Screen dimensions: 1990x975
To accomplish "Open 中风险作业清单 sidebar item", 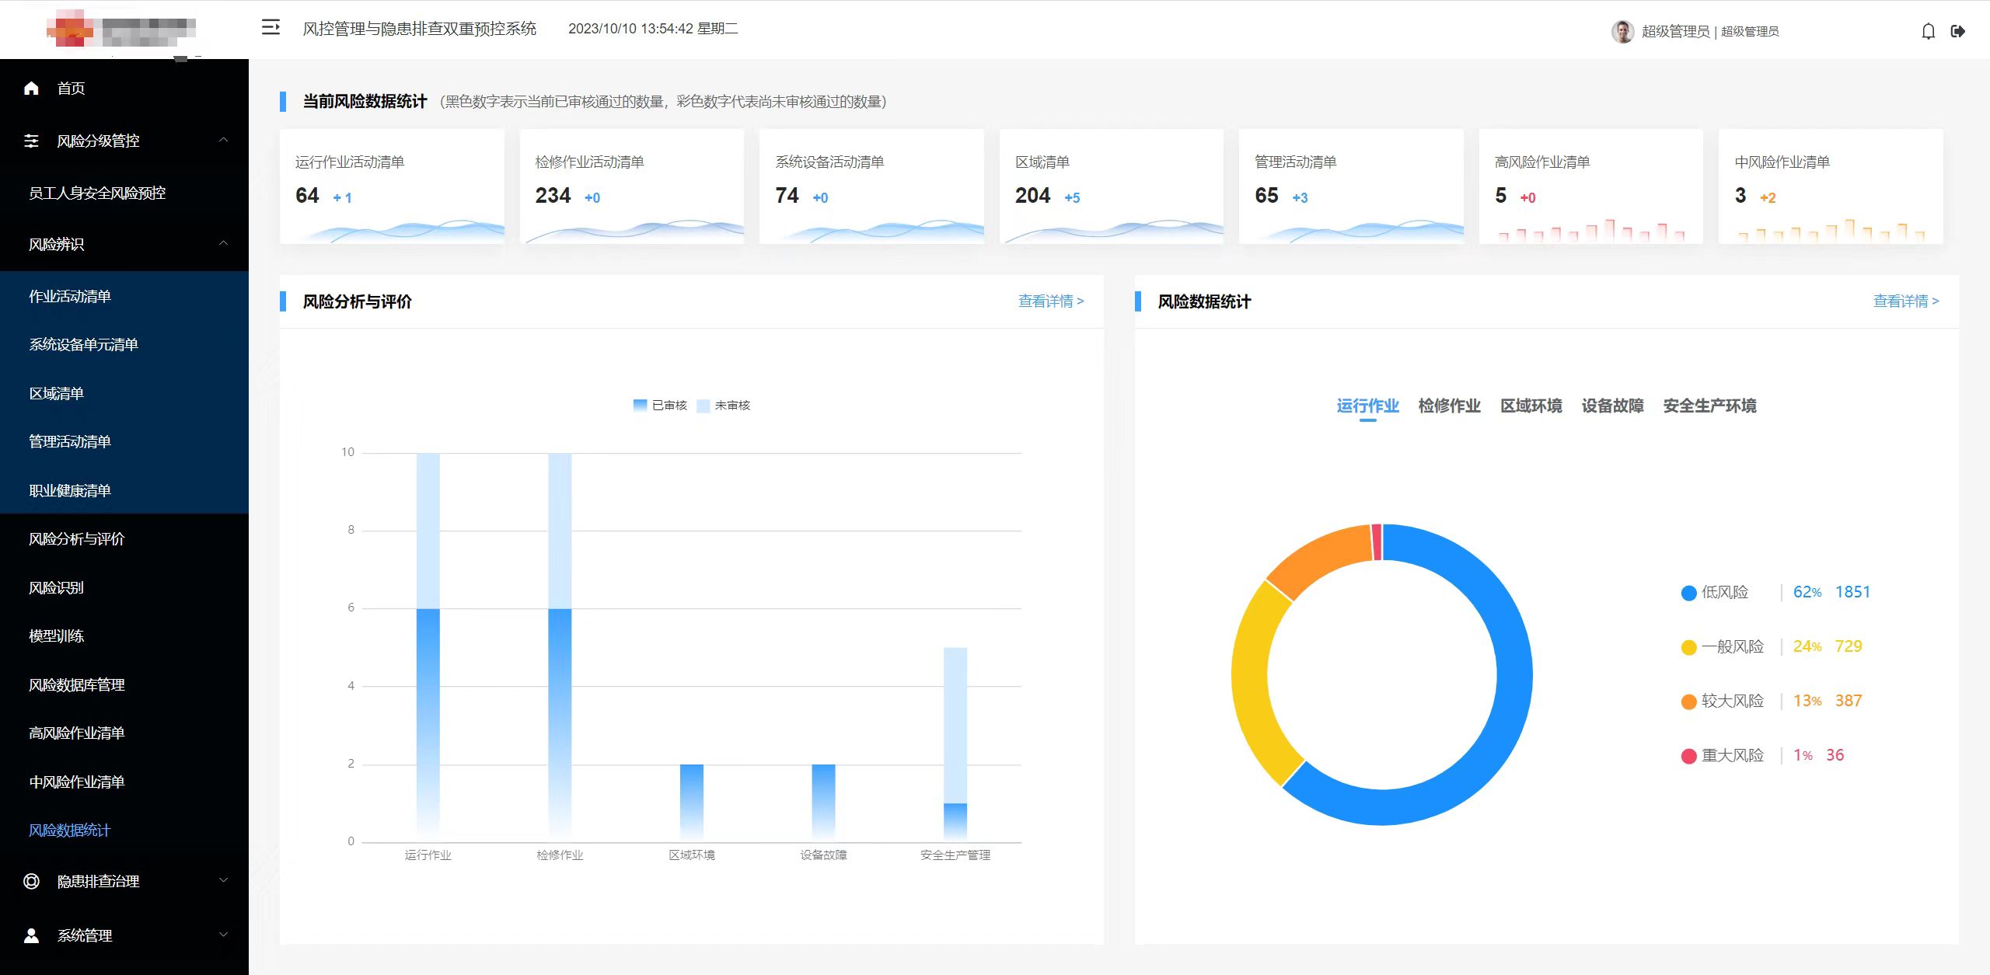I will tap(124, 782).
